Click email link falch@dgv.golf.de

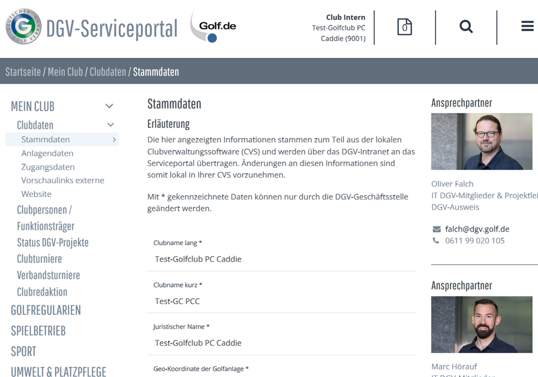click(x=477, y=229)
